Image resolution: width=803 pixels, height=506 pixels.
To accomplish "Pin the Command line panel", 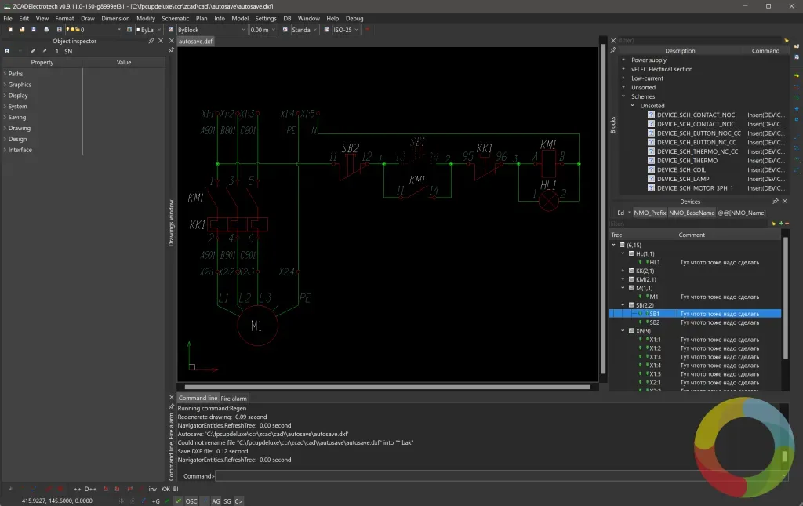I will coord(172,406).
